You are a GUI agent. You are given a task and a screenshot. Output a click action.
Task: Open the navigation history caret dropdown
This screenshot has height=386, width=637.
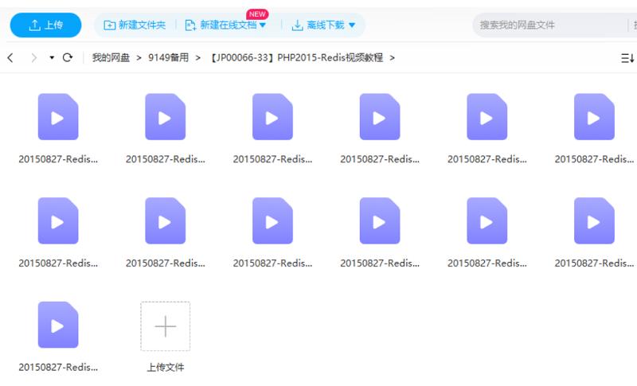point(52,58)
